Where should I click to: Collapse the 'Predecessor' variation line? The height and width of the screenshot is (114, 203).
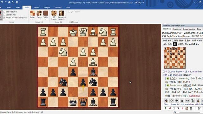[168, 85]
